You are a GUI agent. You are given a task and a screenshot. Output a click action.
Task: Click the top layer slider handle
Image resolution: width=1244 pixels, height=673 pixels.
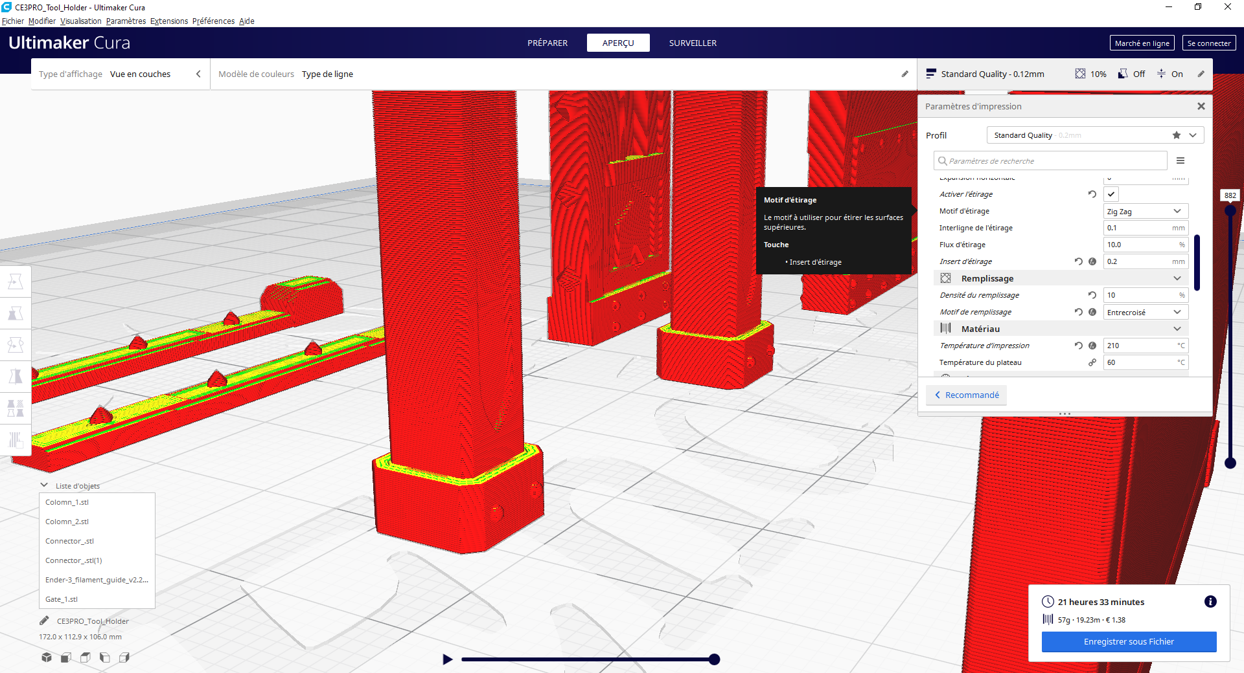[x=1230, y=210]
